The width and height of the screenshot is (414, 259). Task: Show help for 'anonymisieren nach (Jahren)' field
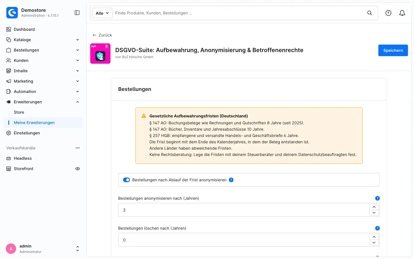tap(377, 198)
